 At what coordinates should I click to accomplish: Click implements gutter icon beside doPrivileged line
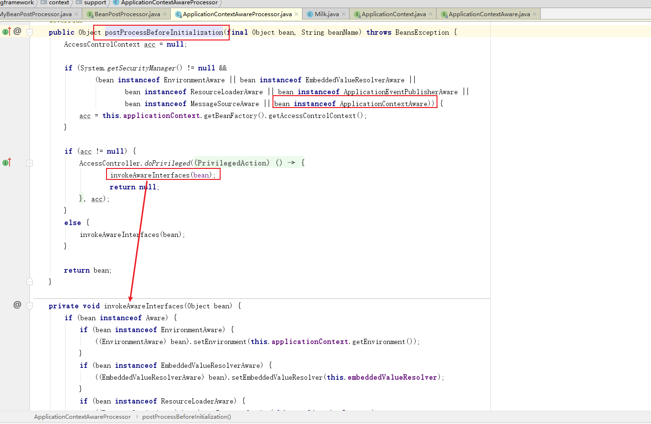coord(6,163)
